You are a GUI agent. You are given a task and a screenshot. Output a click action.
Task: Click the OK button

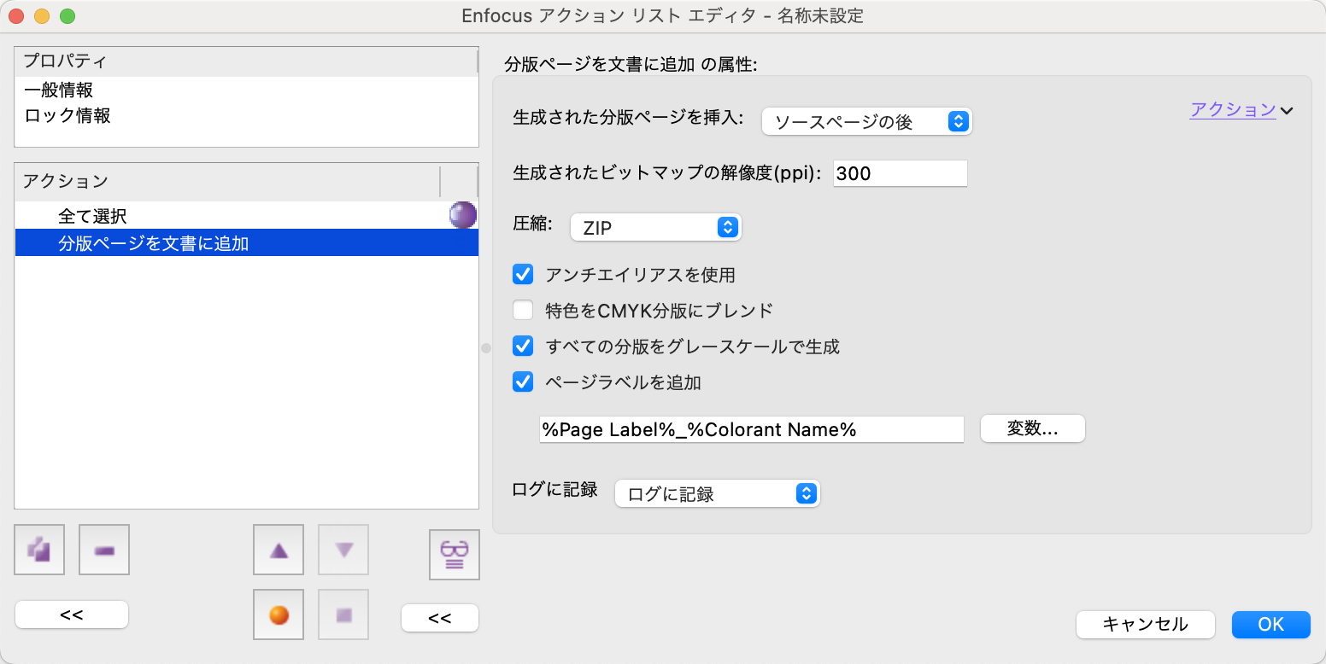point(1270,624)
